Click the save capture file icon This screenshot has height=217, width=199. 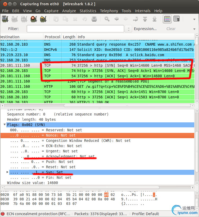coord(66,19)
